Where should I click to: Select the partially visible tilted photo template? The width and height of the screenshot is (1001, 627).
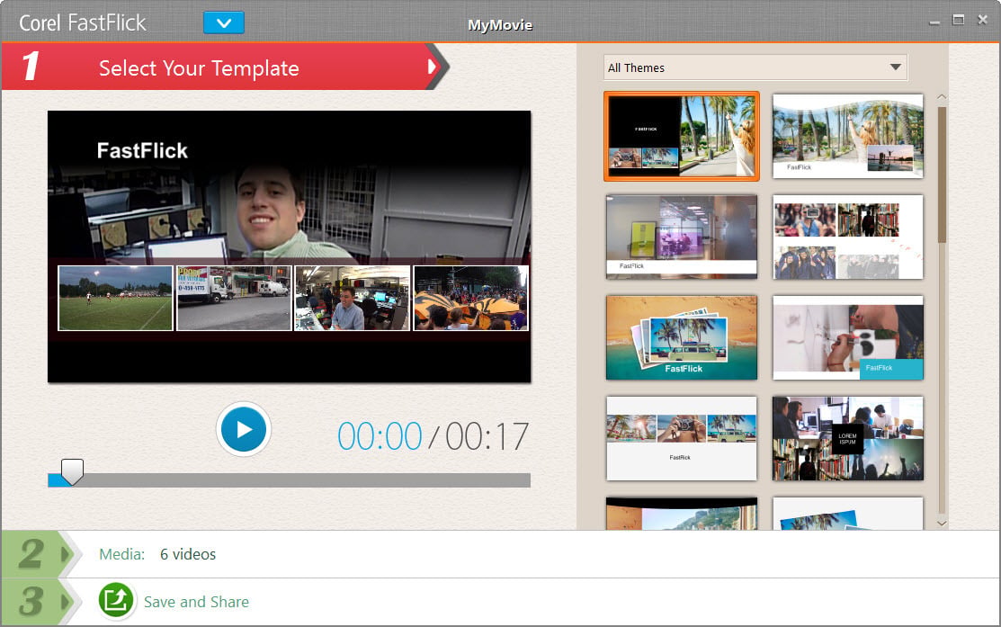[848, 514]
